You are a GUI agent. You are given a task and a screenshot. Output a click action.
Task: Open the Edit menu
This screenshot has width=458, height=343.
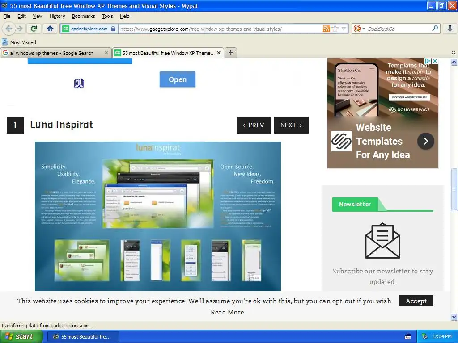point(21,16)
